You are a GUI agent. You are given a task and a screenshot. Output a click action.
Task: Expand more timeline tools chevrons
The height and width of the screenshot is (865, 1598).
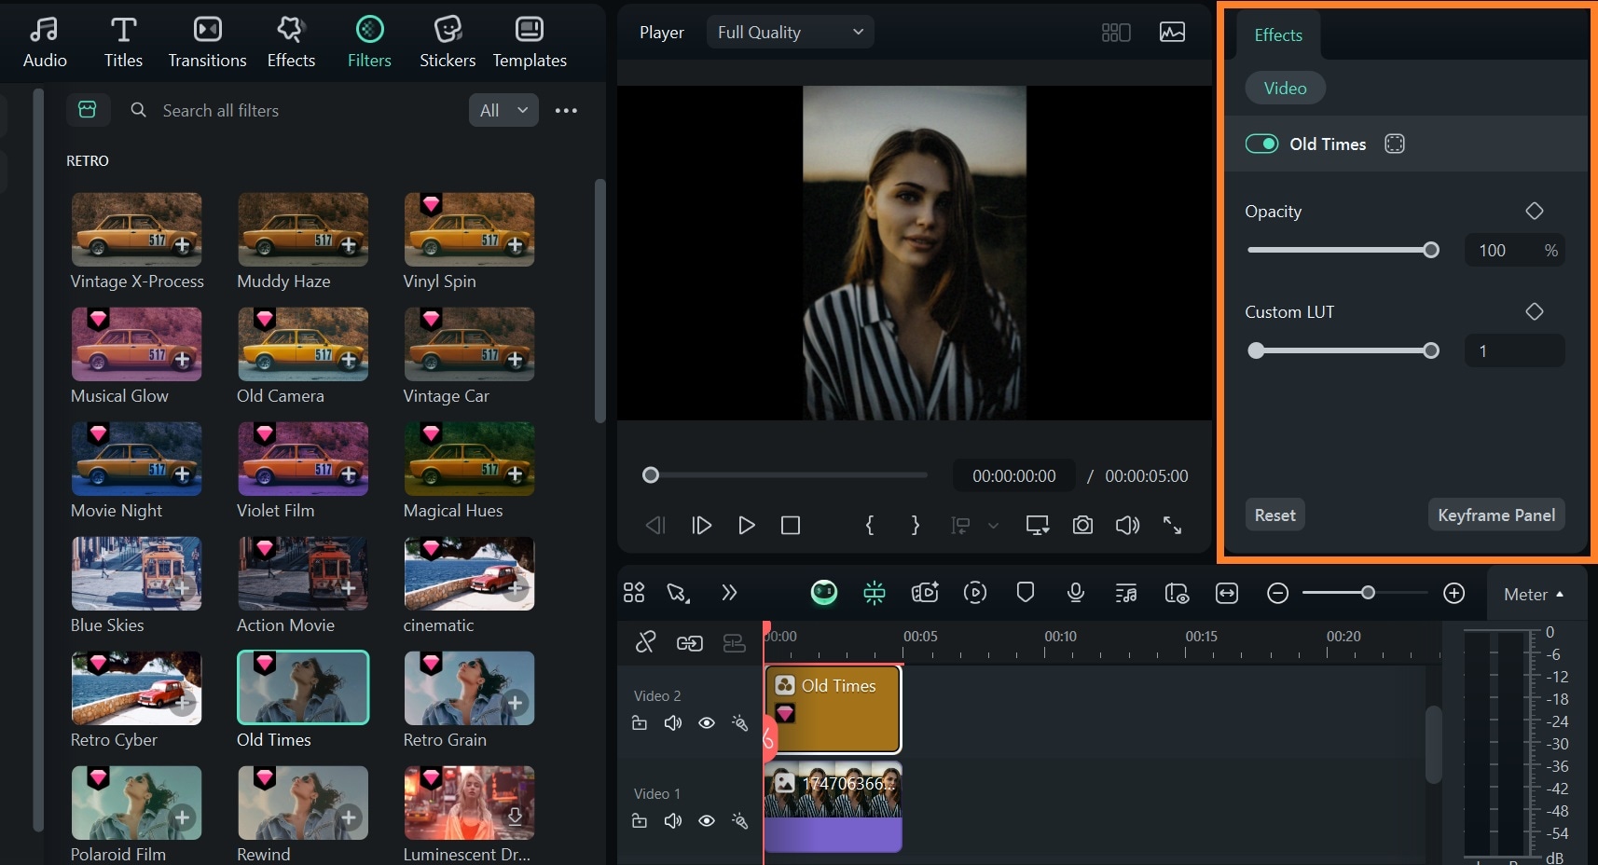(729, 593)
